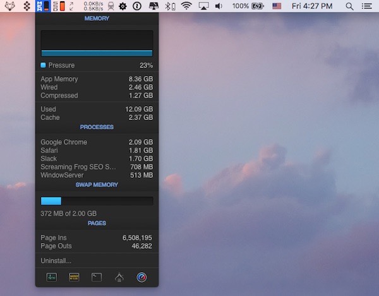Viewport: 379px width, 296px height.
Task: Click the network speed KB/s indicator
Action: [x=93, y=6]
